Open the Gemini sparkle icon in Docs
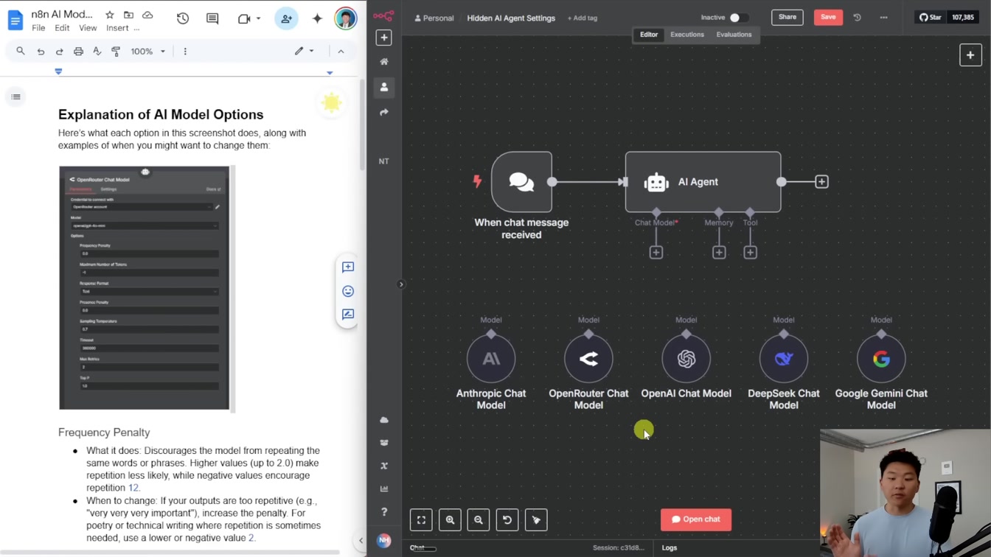This screenshot has height=557, width=991. (x=317, y=18)
